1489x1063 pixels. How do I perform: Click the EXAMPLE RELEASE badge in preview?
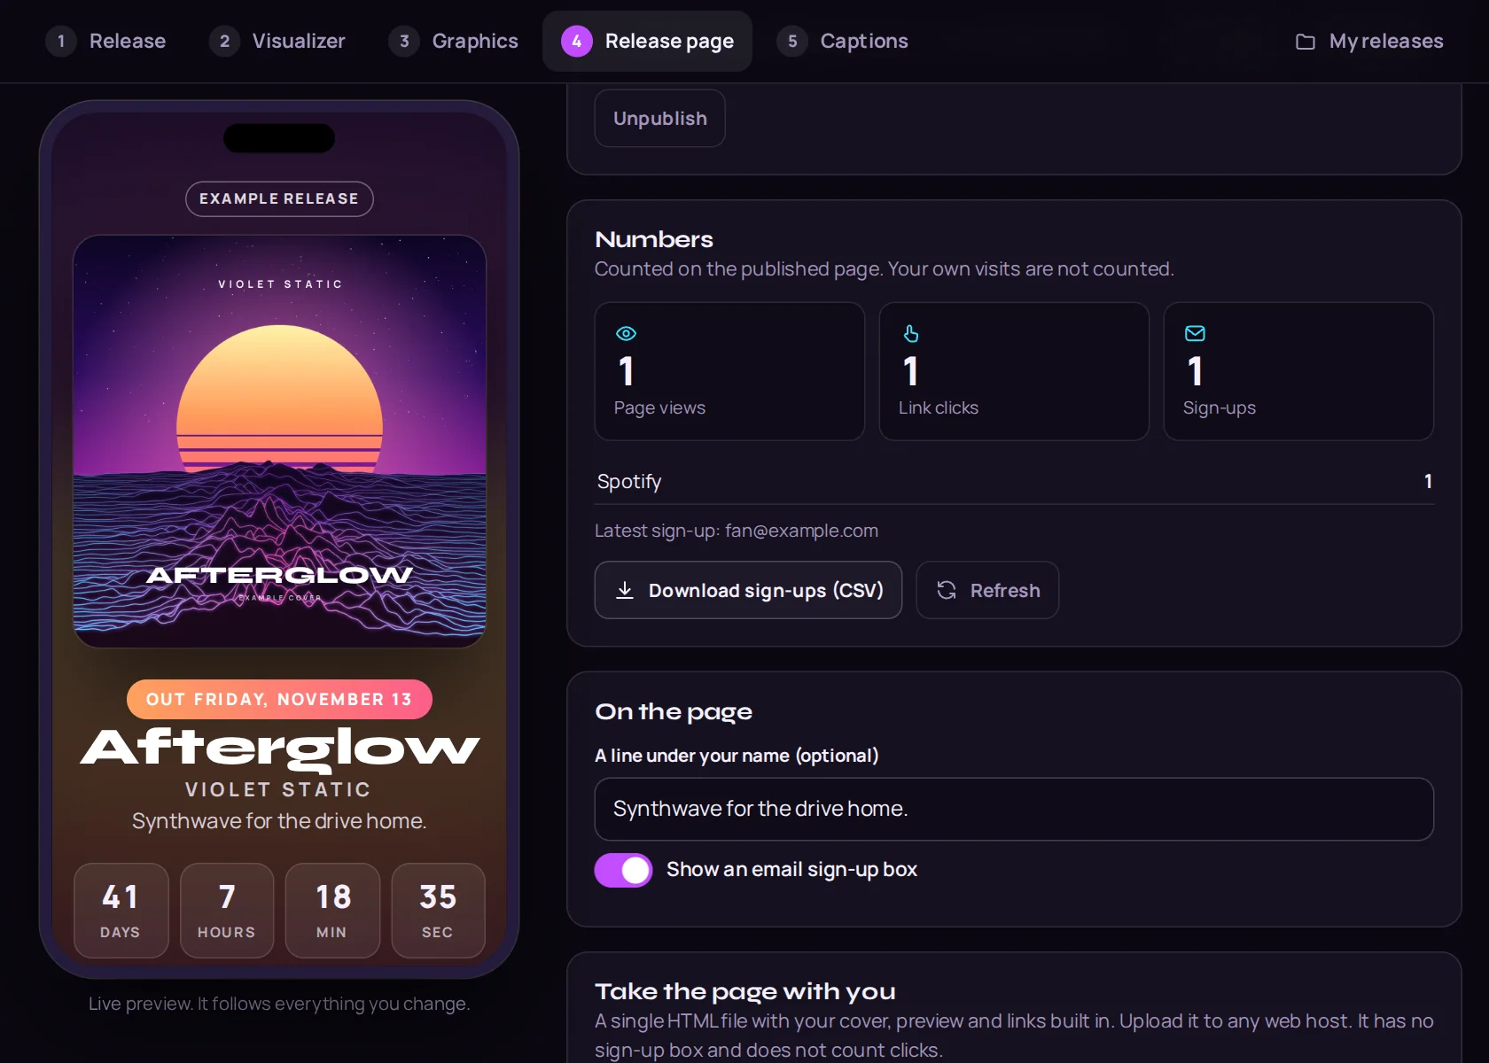(279, 198)
